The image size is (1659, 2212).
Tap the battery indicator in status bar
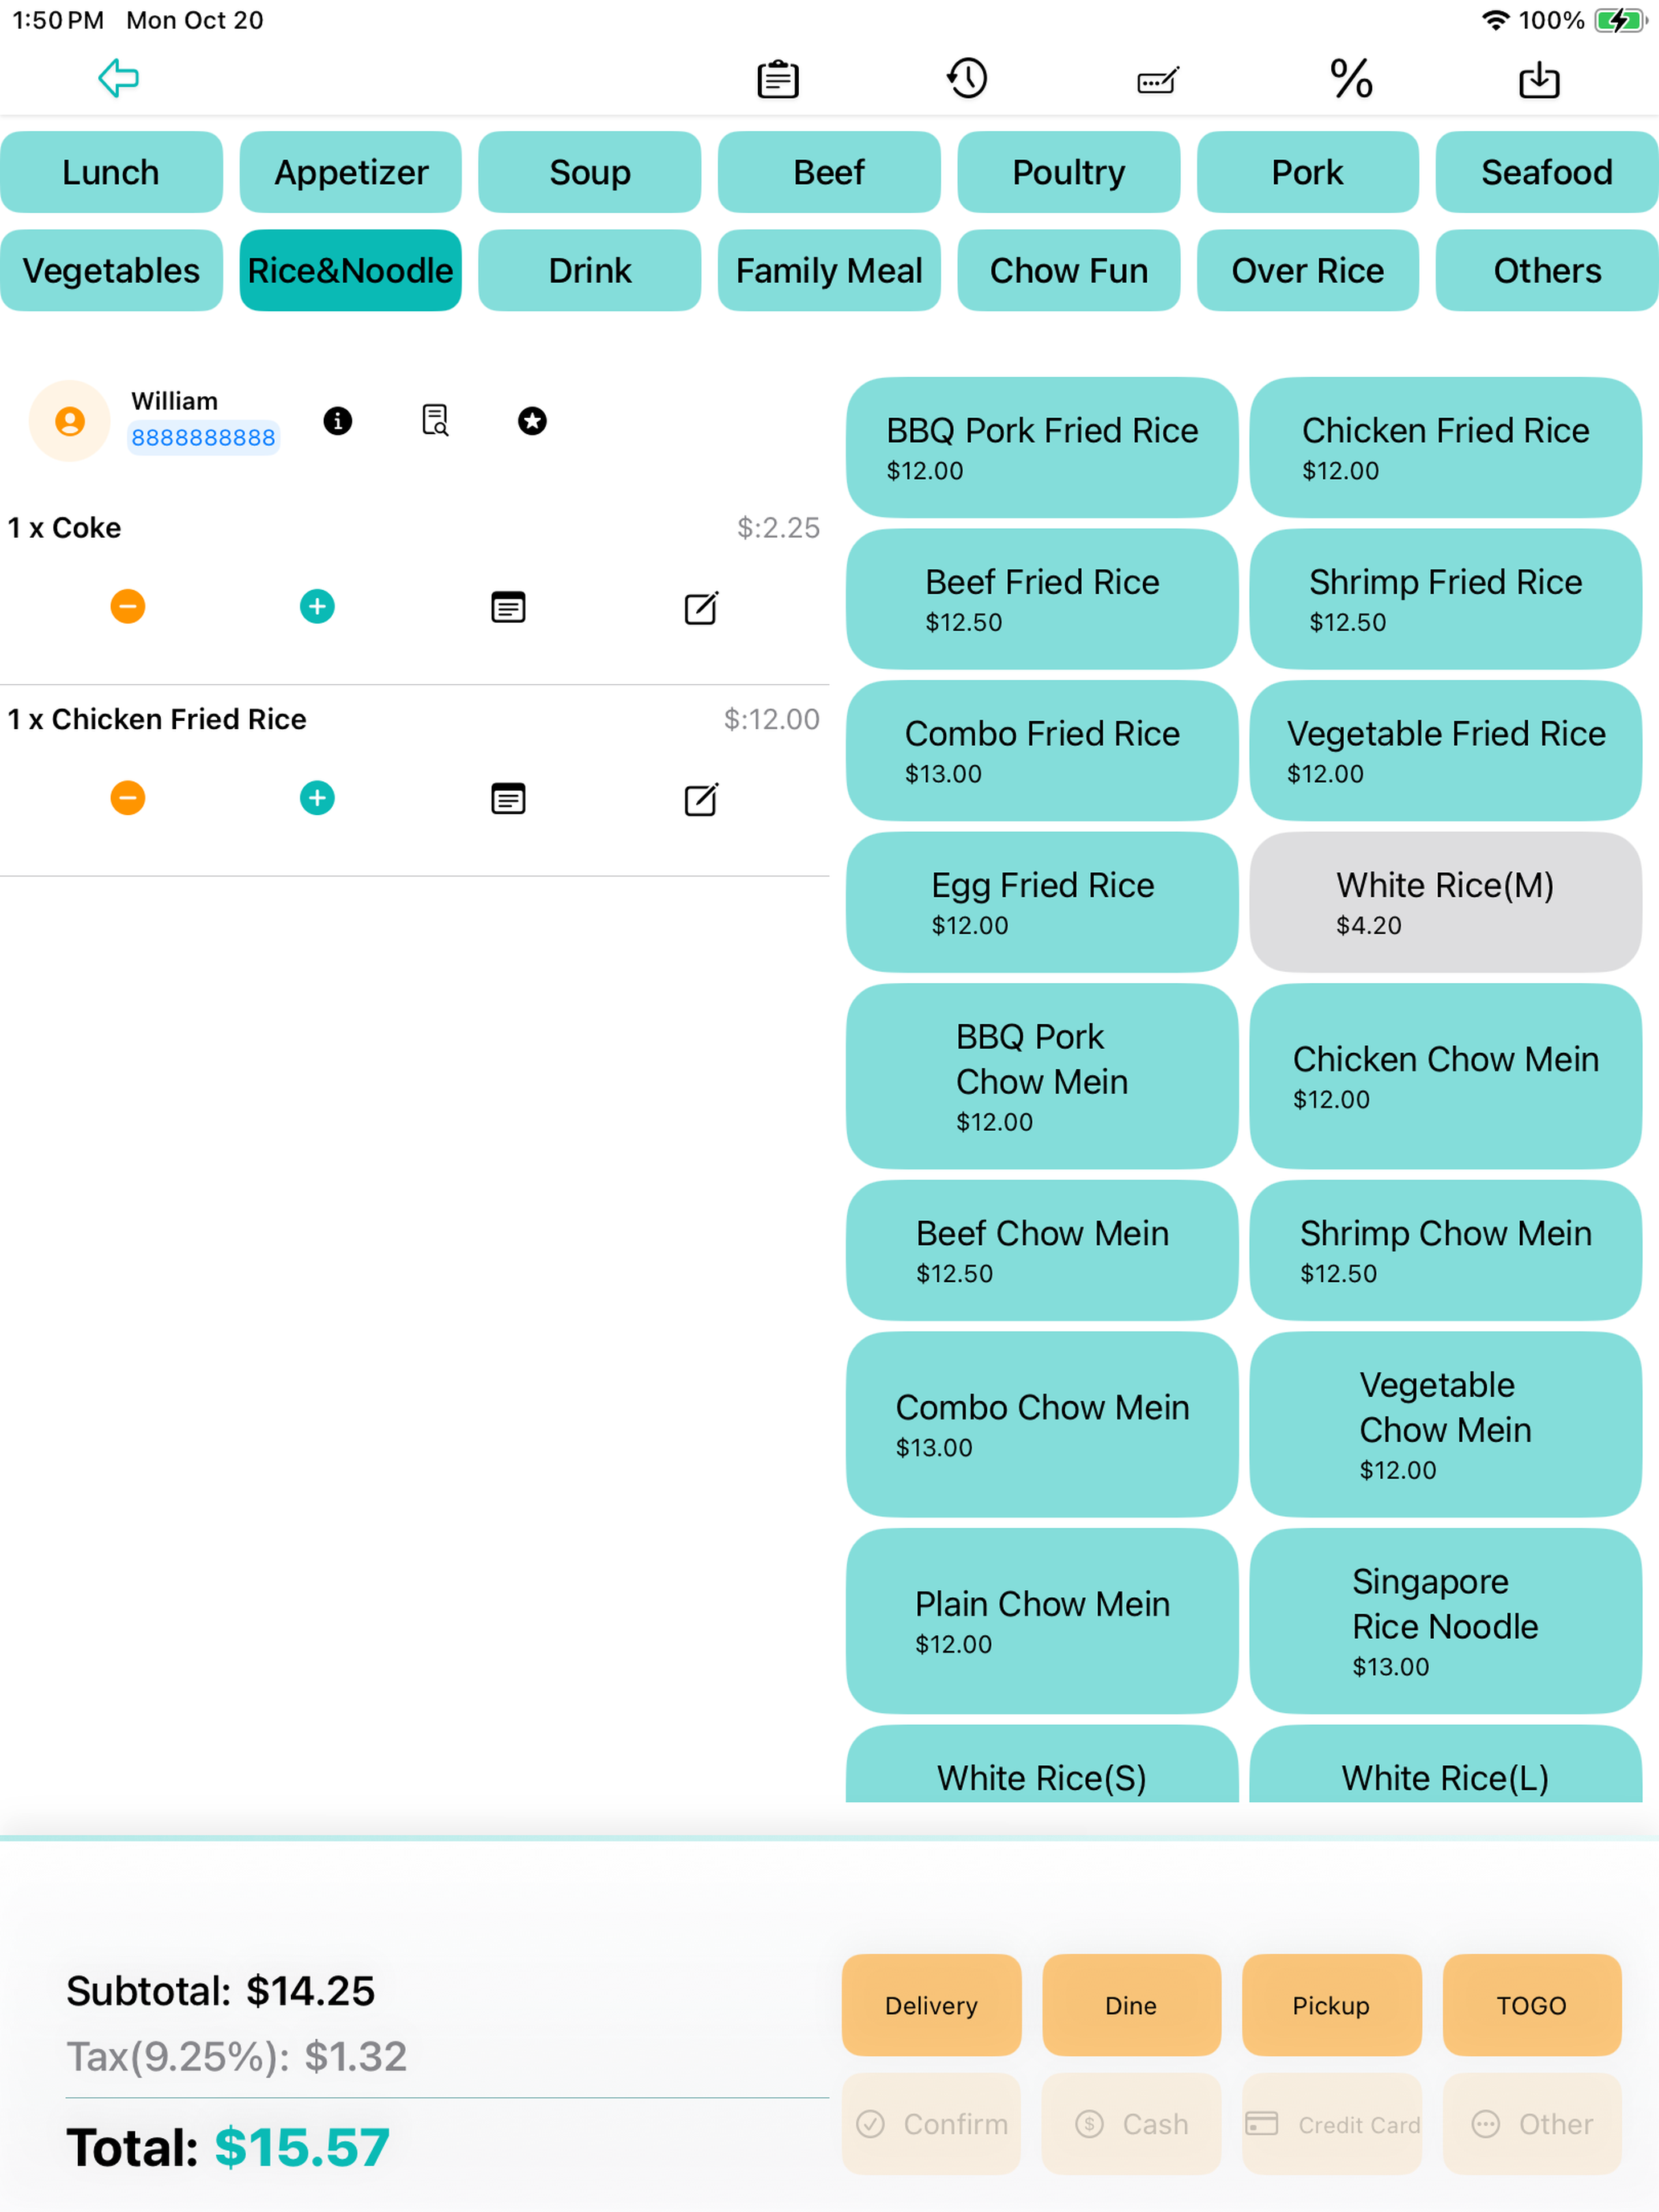(1620, 20)
